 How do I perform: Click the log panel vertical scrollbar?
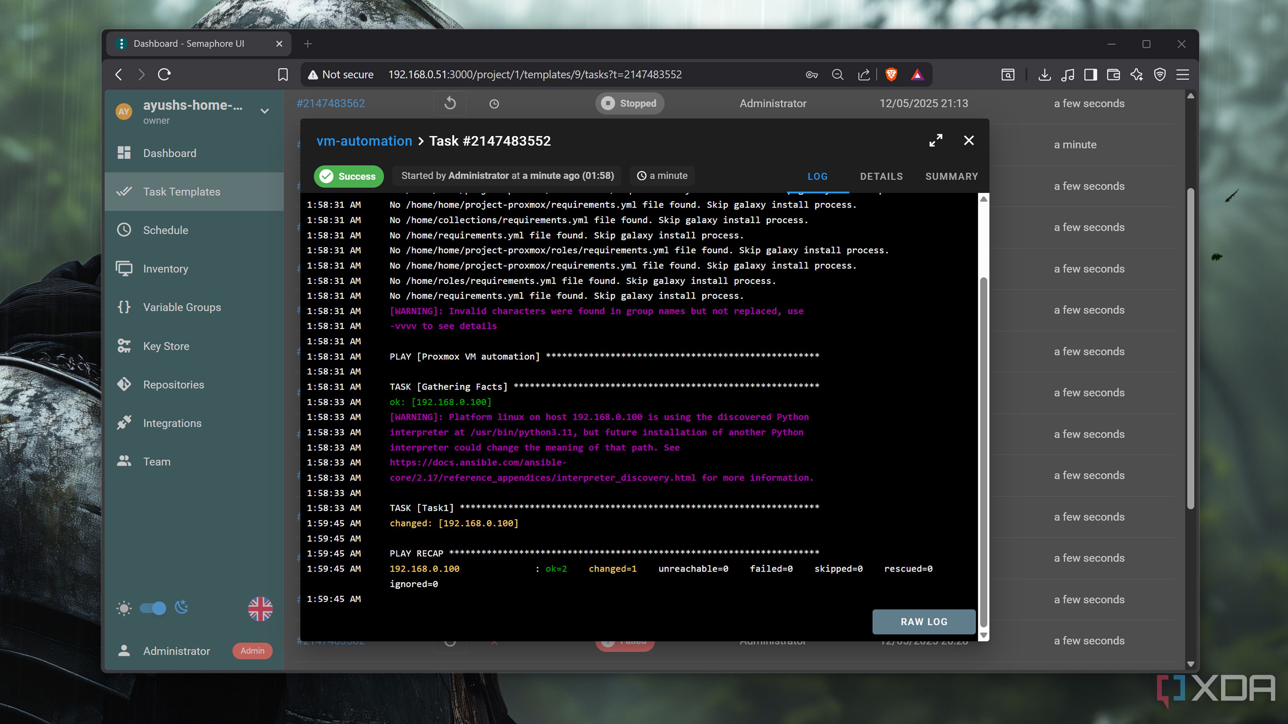pyautogui.click(x=983, y=452)
